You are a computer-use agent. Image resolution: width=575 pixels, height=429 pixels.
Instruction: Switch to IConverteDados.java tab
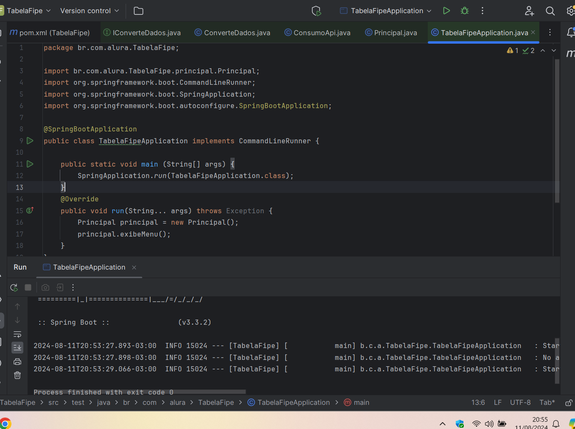[x=142, y=33]
